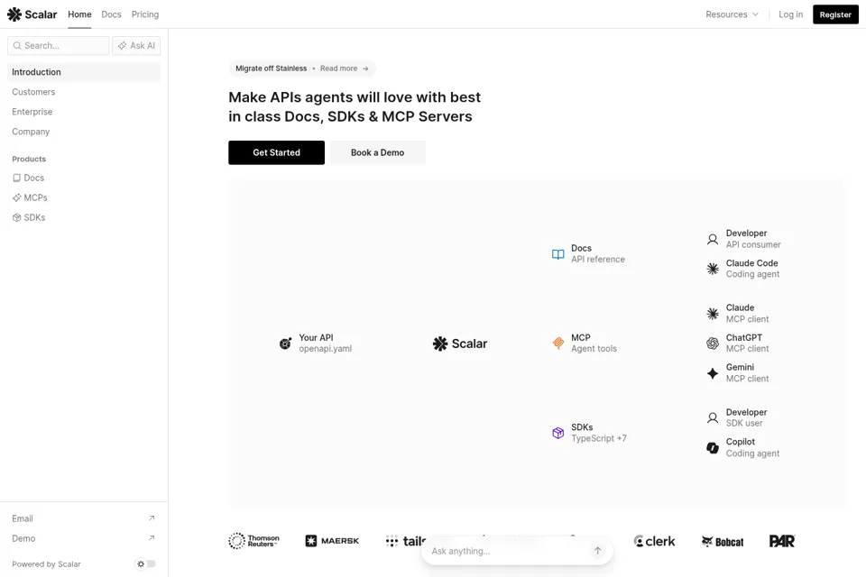This screenshot has height=577, width=866.
Task: Click the Bobcat logo
Action: (x=723, y=542)
